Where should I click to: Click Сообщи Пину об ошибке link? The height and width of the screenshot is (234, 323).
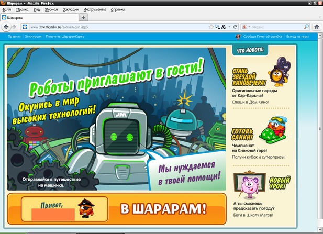pyautogui.click(x=263, y=37)
